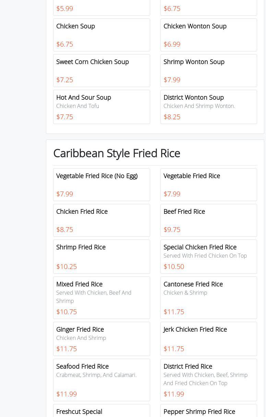Open District Wonton Soup details

(208, 107)
